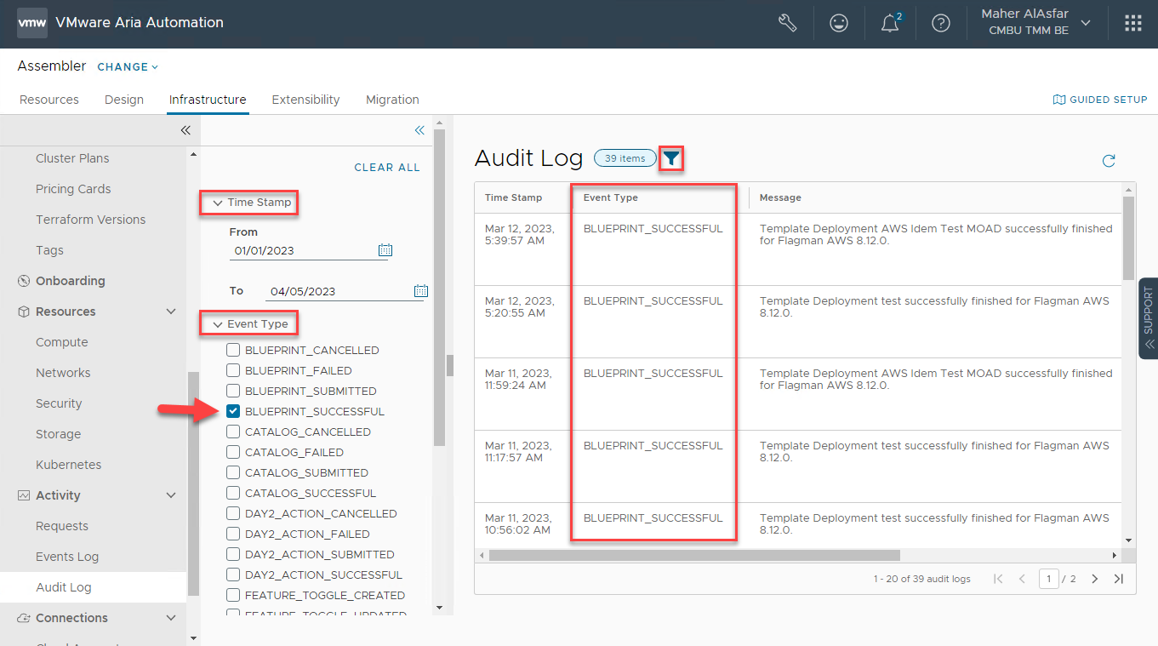Open the apps grid icon

[x=1132, y=24]
